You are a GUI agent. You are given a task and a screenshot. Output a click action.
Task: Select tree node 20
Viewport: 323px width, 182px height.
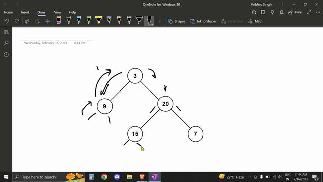point(165,104)
